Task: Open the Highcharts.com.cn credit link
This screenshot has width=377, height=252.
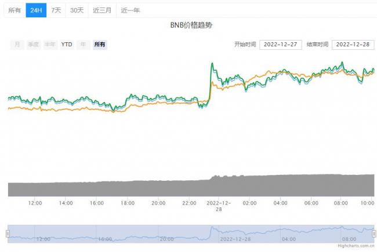Action: 356,246
